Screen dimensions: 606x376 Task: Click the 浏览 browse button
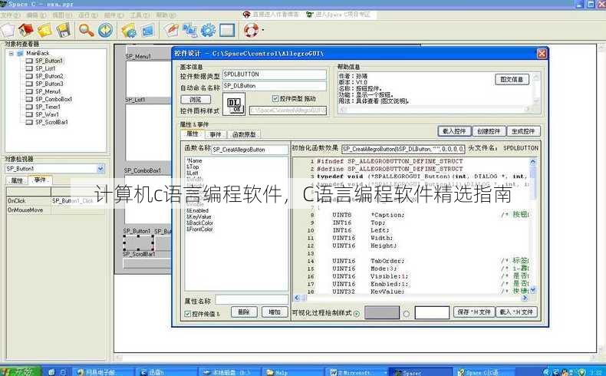(196, 100)
